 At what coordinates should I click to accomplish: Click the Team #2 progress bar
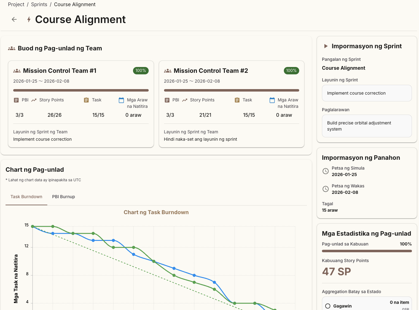pos(231,90)
